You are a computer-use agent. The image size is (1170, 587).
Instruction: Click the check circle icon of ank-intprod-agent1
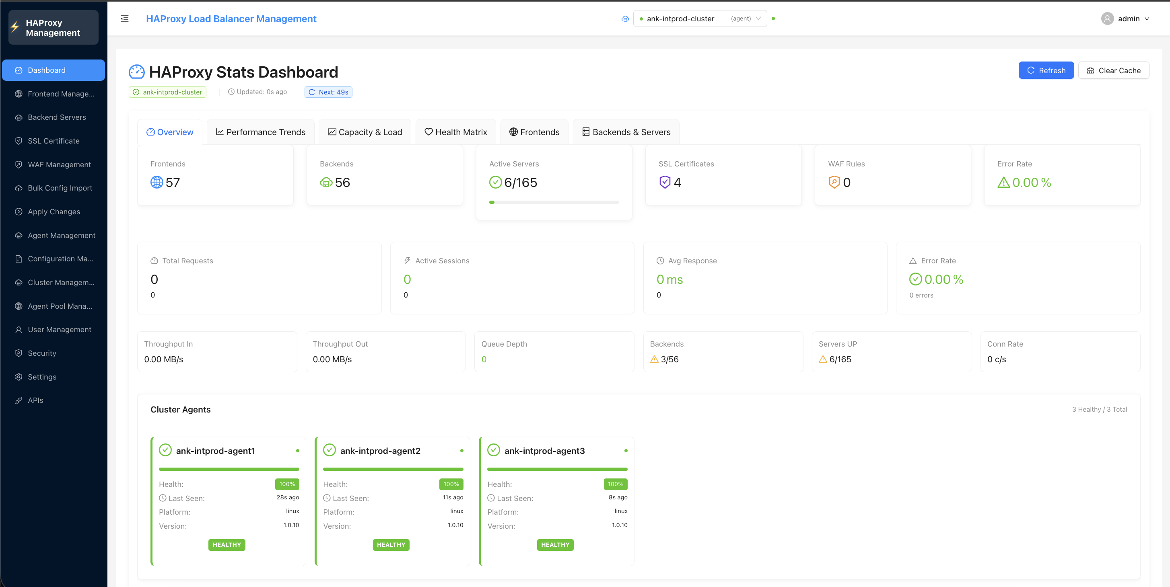pyautogui.click(x=165, y=450)
